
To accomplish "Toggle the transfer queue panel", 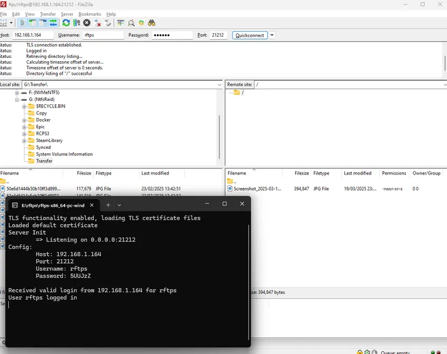I will (54, 23).
